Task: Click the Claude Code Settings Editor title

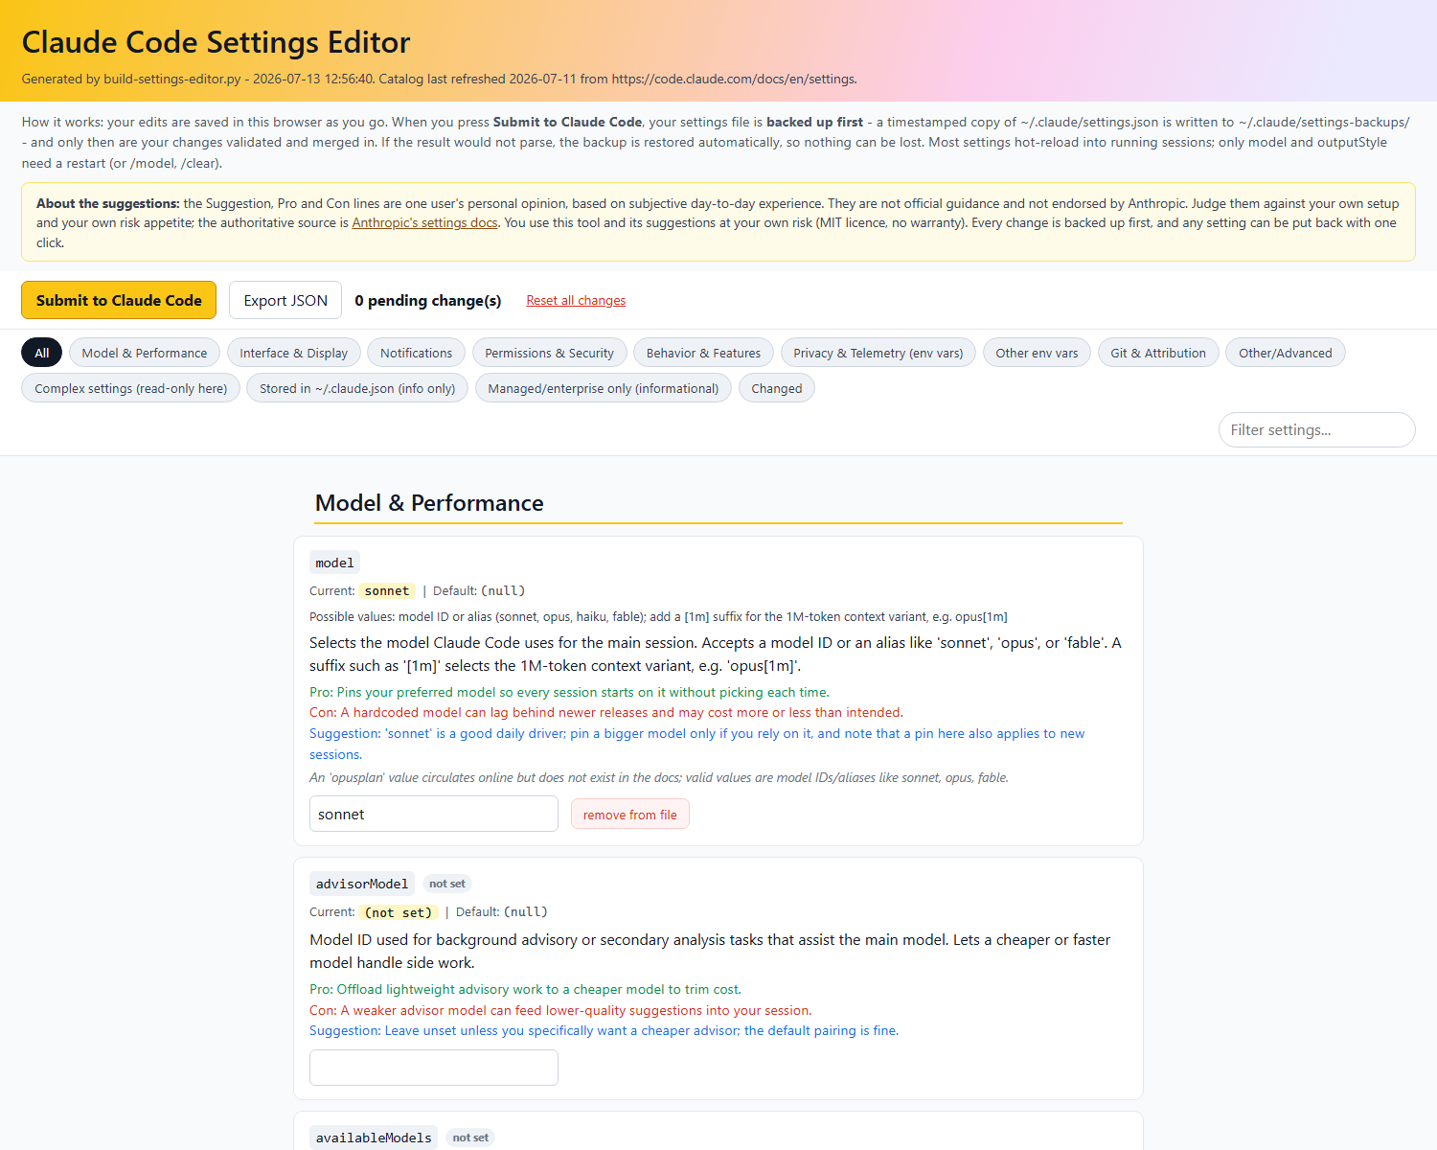Action: pyautogui.click(x=216, y=42)
